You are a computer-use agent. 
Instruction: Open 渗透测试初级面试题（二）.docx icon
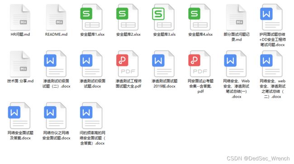tap(55, 64)
